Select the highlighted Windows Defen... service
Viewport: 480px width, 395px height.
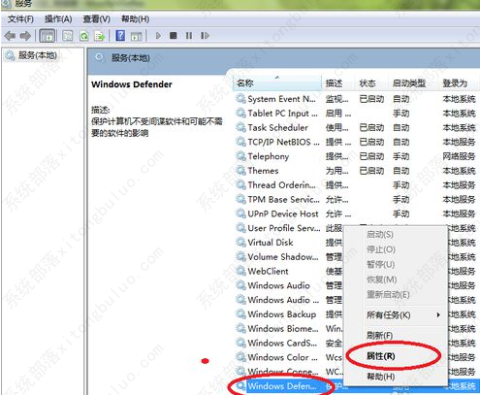[x=282, y=386]
